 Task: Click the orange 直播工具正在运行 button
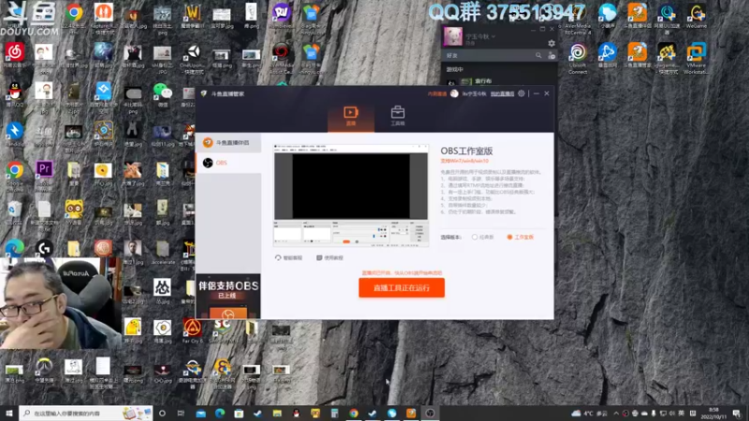pos(402,288)
